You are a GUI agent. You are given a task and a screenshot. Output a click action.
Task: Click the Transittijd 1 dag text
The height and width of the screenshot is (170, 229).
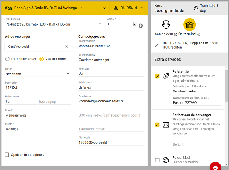point(209,8)
